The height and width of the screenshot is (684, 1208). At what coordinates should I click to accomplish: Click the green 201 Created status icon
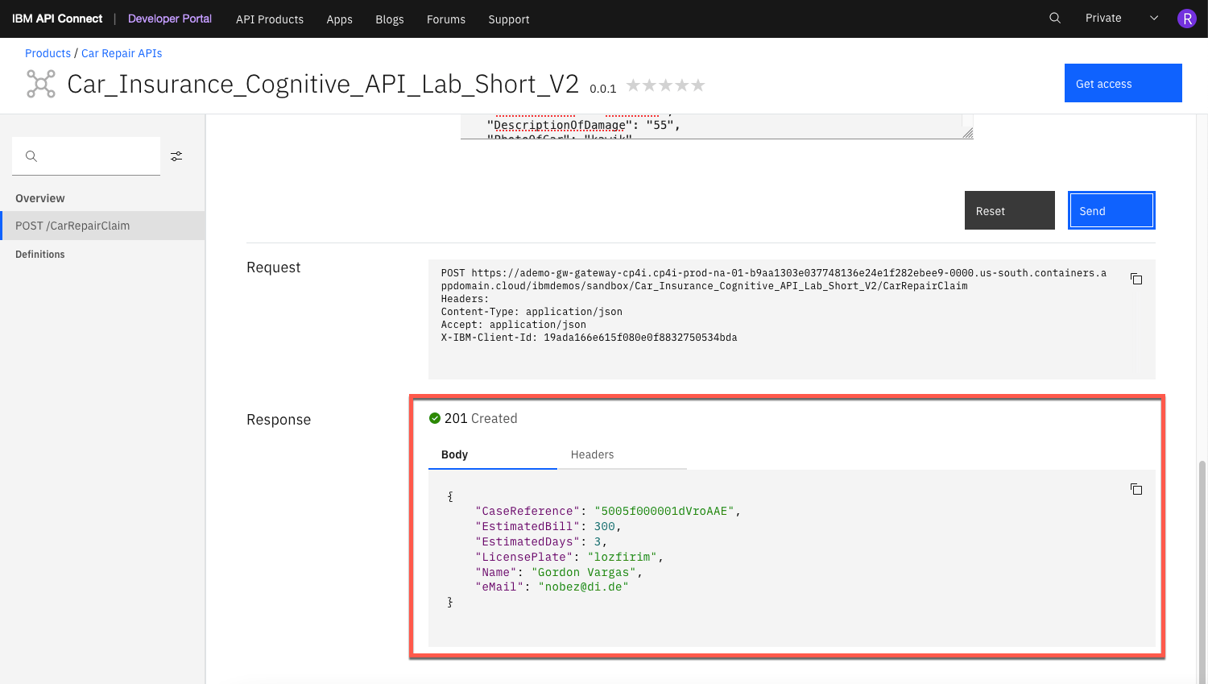coord(435,418)
